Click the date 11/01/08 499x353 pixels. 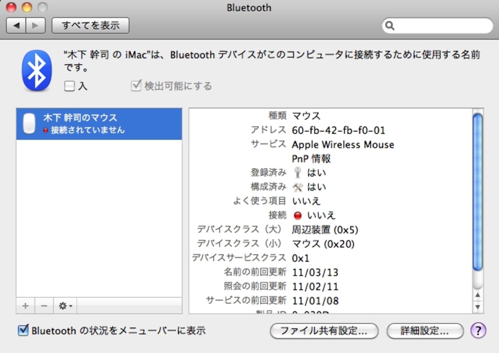click(315, 301)
